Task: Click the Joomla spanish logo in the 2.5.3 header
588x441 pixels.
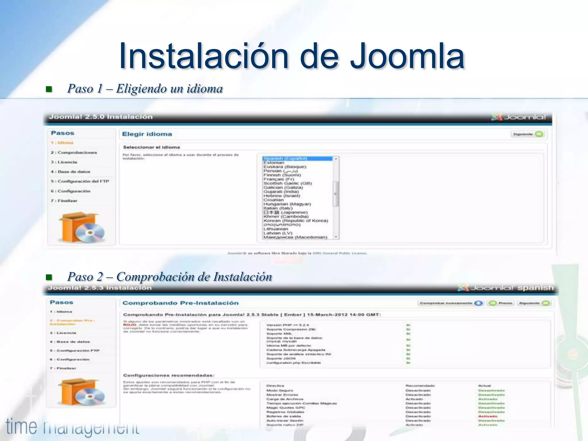Action: pyautogui.click(x=506, y=288)
